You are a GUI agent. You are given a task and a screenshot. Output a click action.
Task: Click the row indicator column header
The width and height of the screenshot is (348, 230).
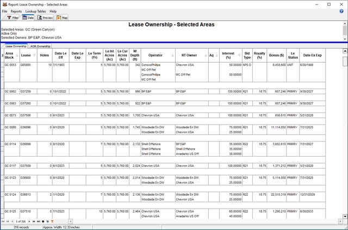(x=2, y=55)
